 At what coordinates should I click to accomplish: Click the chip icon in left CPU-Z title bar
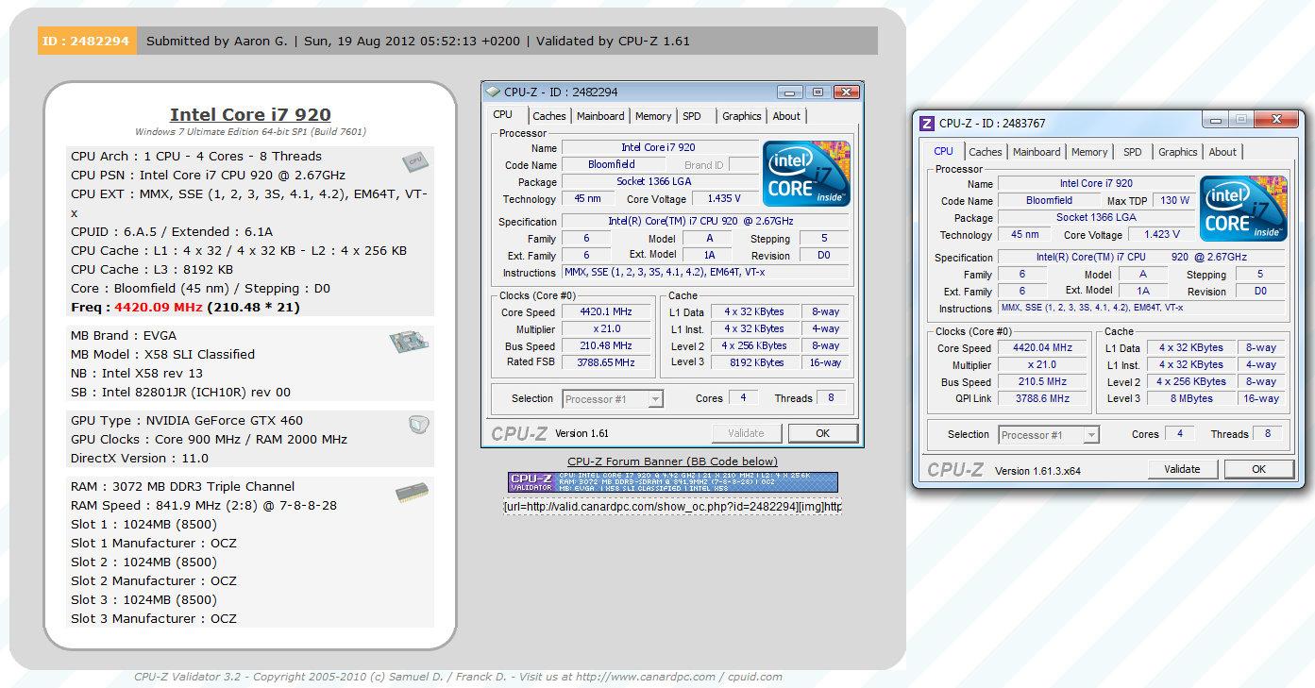click(x=493, y=92)
